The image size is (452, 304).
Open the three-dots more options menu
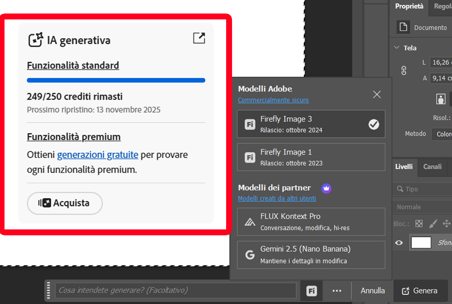337,291
